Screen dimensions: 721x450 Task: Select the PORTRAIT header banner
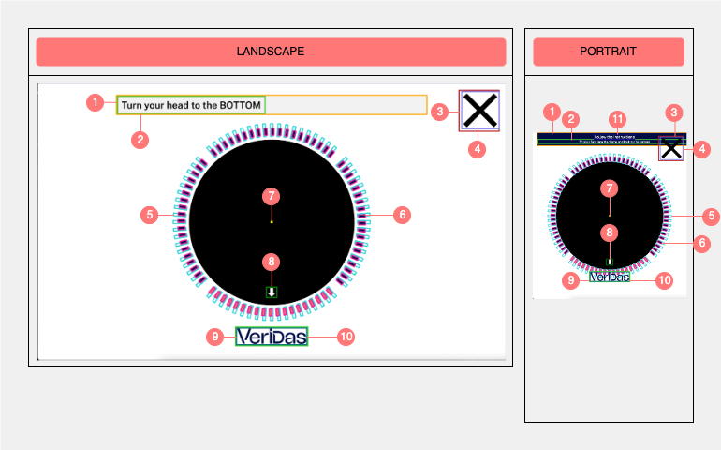tap(609, 52)
